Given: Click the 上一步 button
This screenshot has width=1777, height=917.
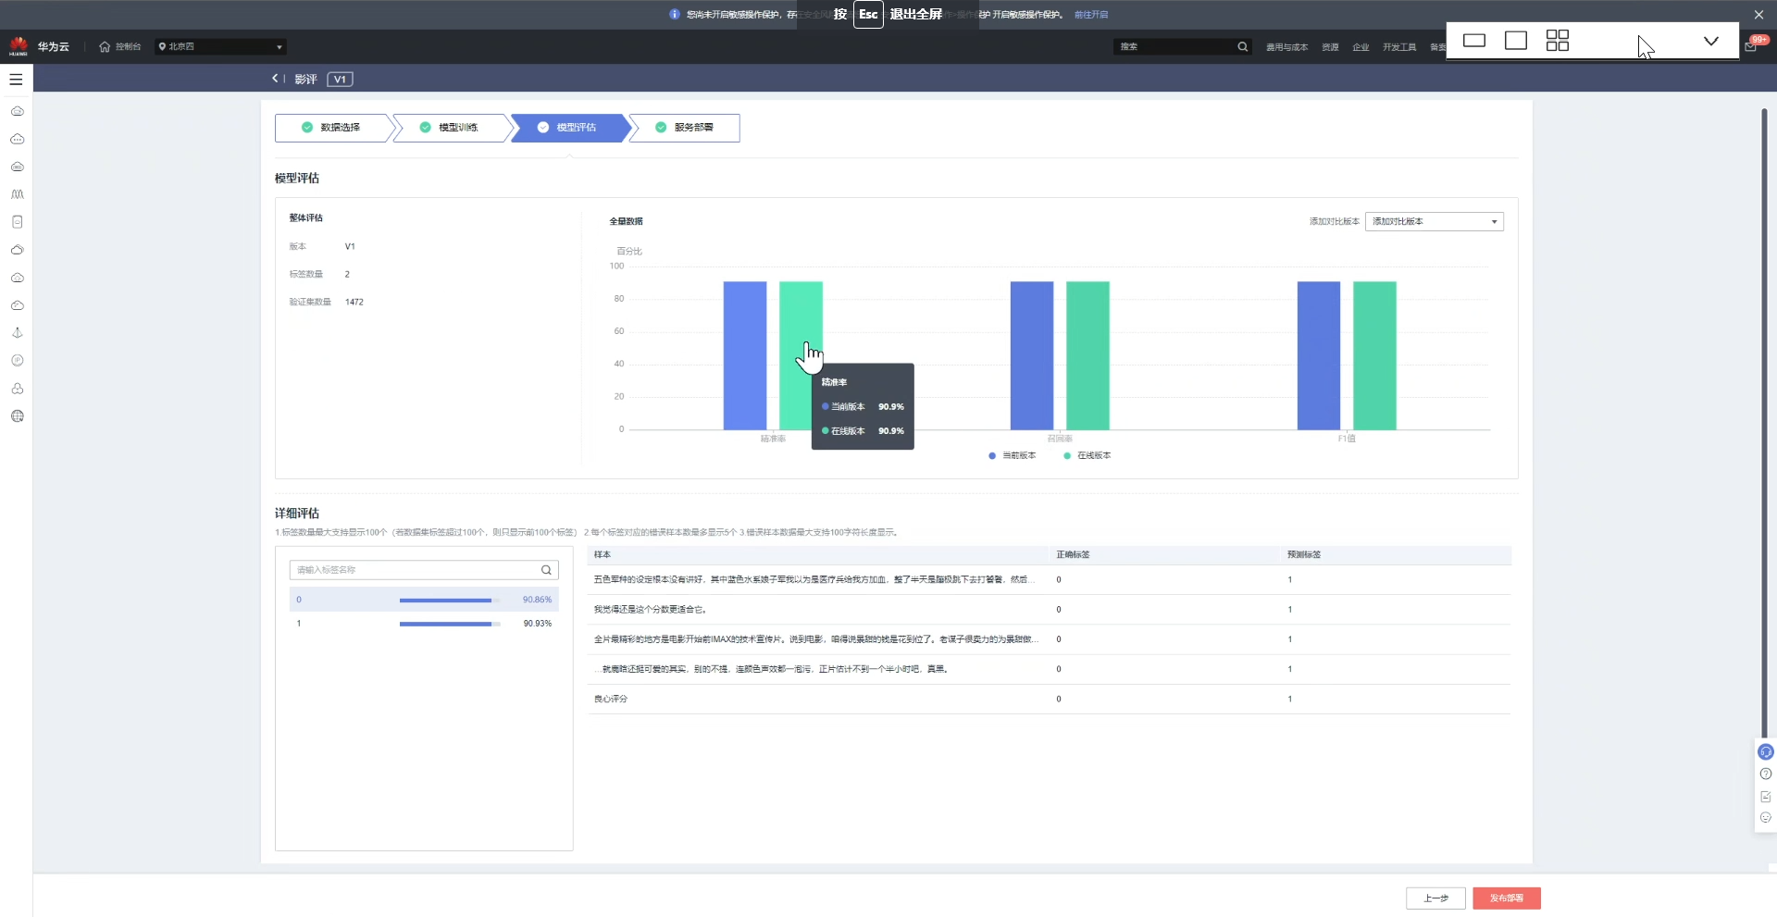Looking at the screenshot, I should tap(1435, 898).
